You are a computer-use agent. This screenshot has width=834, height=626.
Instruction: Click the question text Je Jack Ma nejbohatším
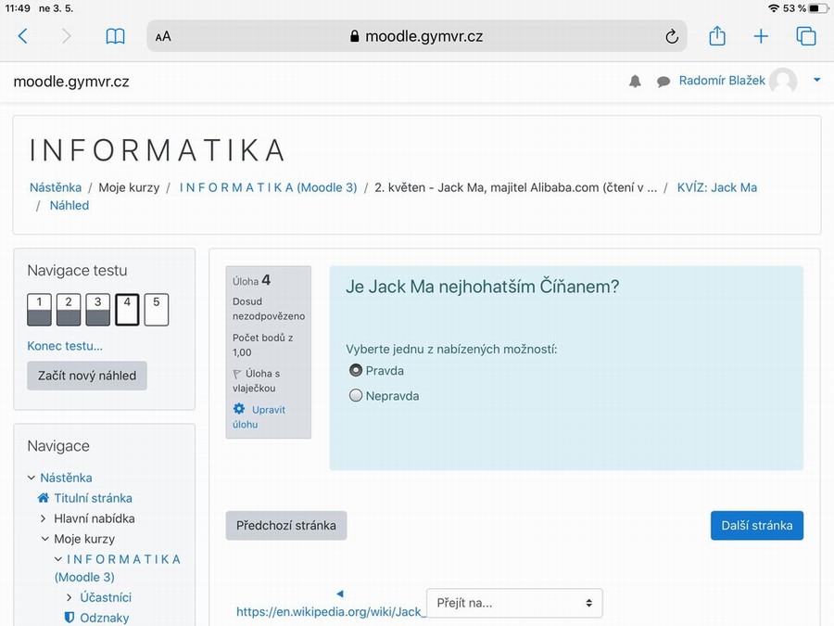tap(483, 287)
